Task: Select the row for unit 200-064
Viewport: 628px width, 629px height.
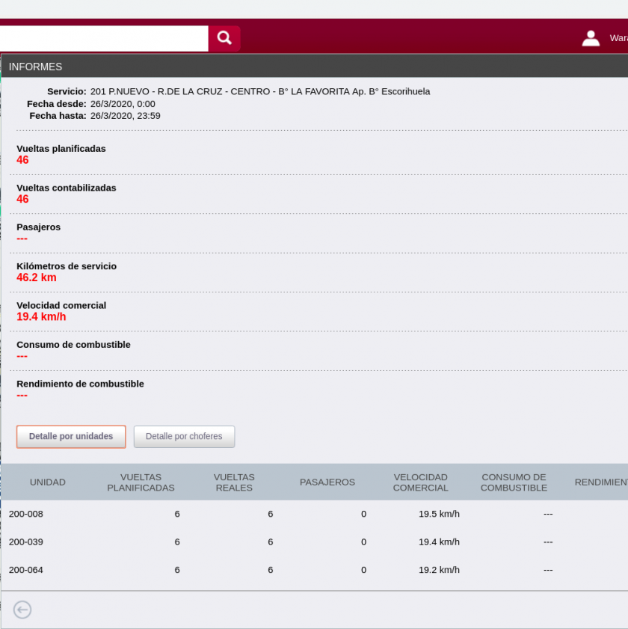Action: (26, 570)
